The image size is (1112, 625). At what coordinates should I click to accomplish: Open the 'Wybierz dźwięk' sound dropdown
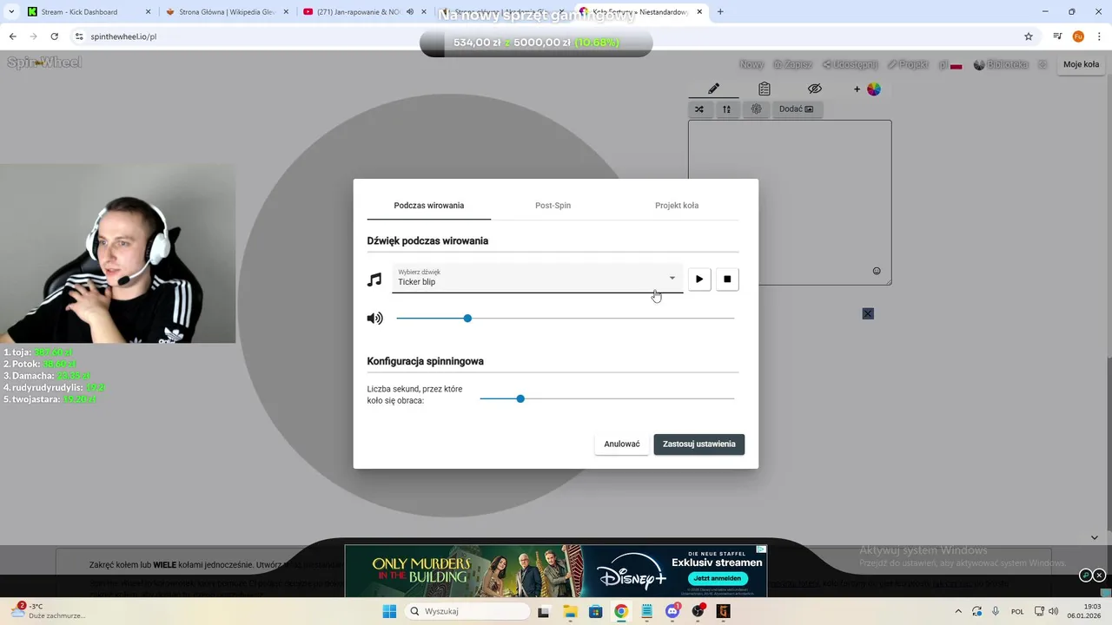tap(538, 278)
